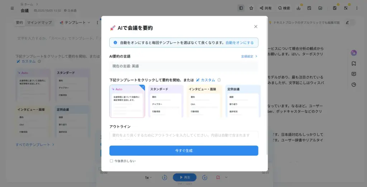
Task: Click the ホーム breadcrumb link
Action: (x=27, y=4)
